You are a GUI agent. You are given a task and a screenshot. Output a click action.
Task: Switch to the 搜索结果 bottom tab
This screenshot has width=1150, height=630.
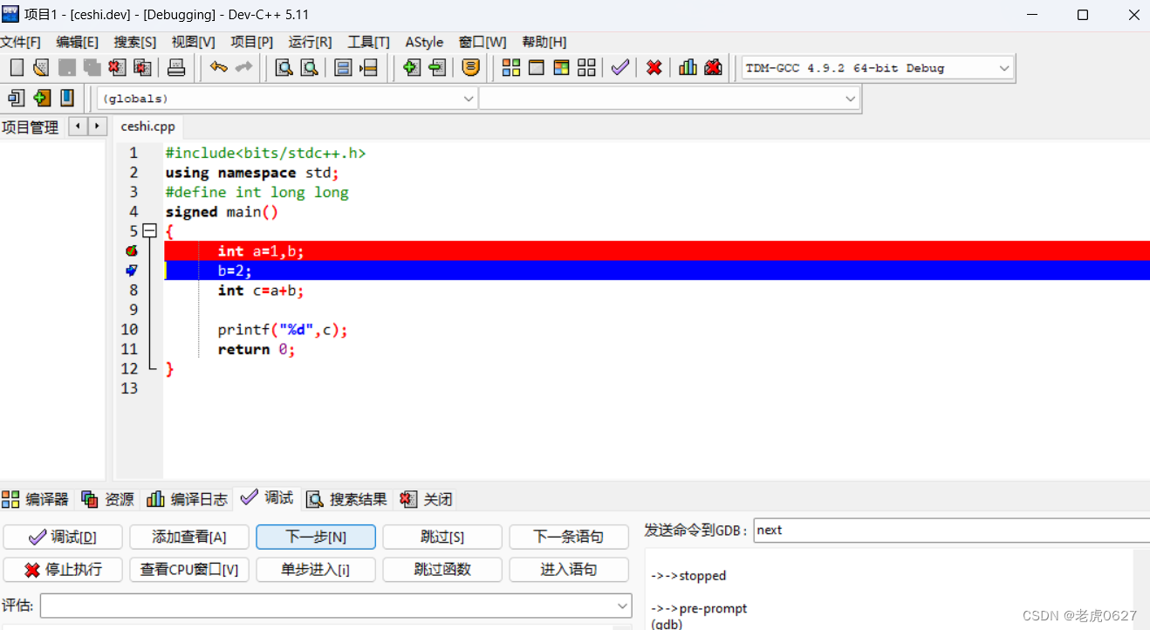click(347, 499)
